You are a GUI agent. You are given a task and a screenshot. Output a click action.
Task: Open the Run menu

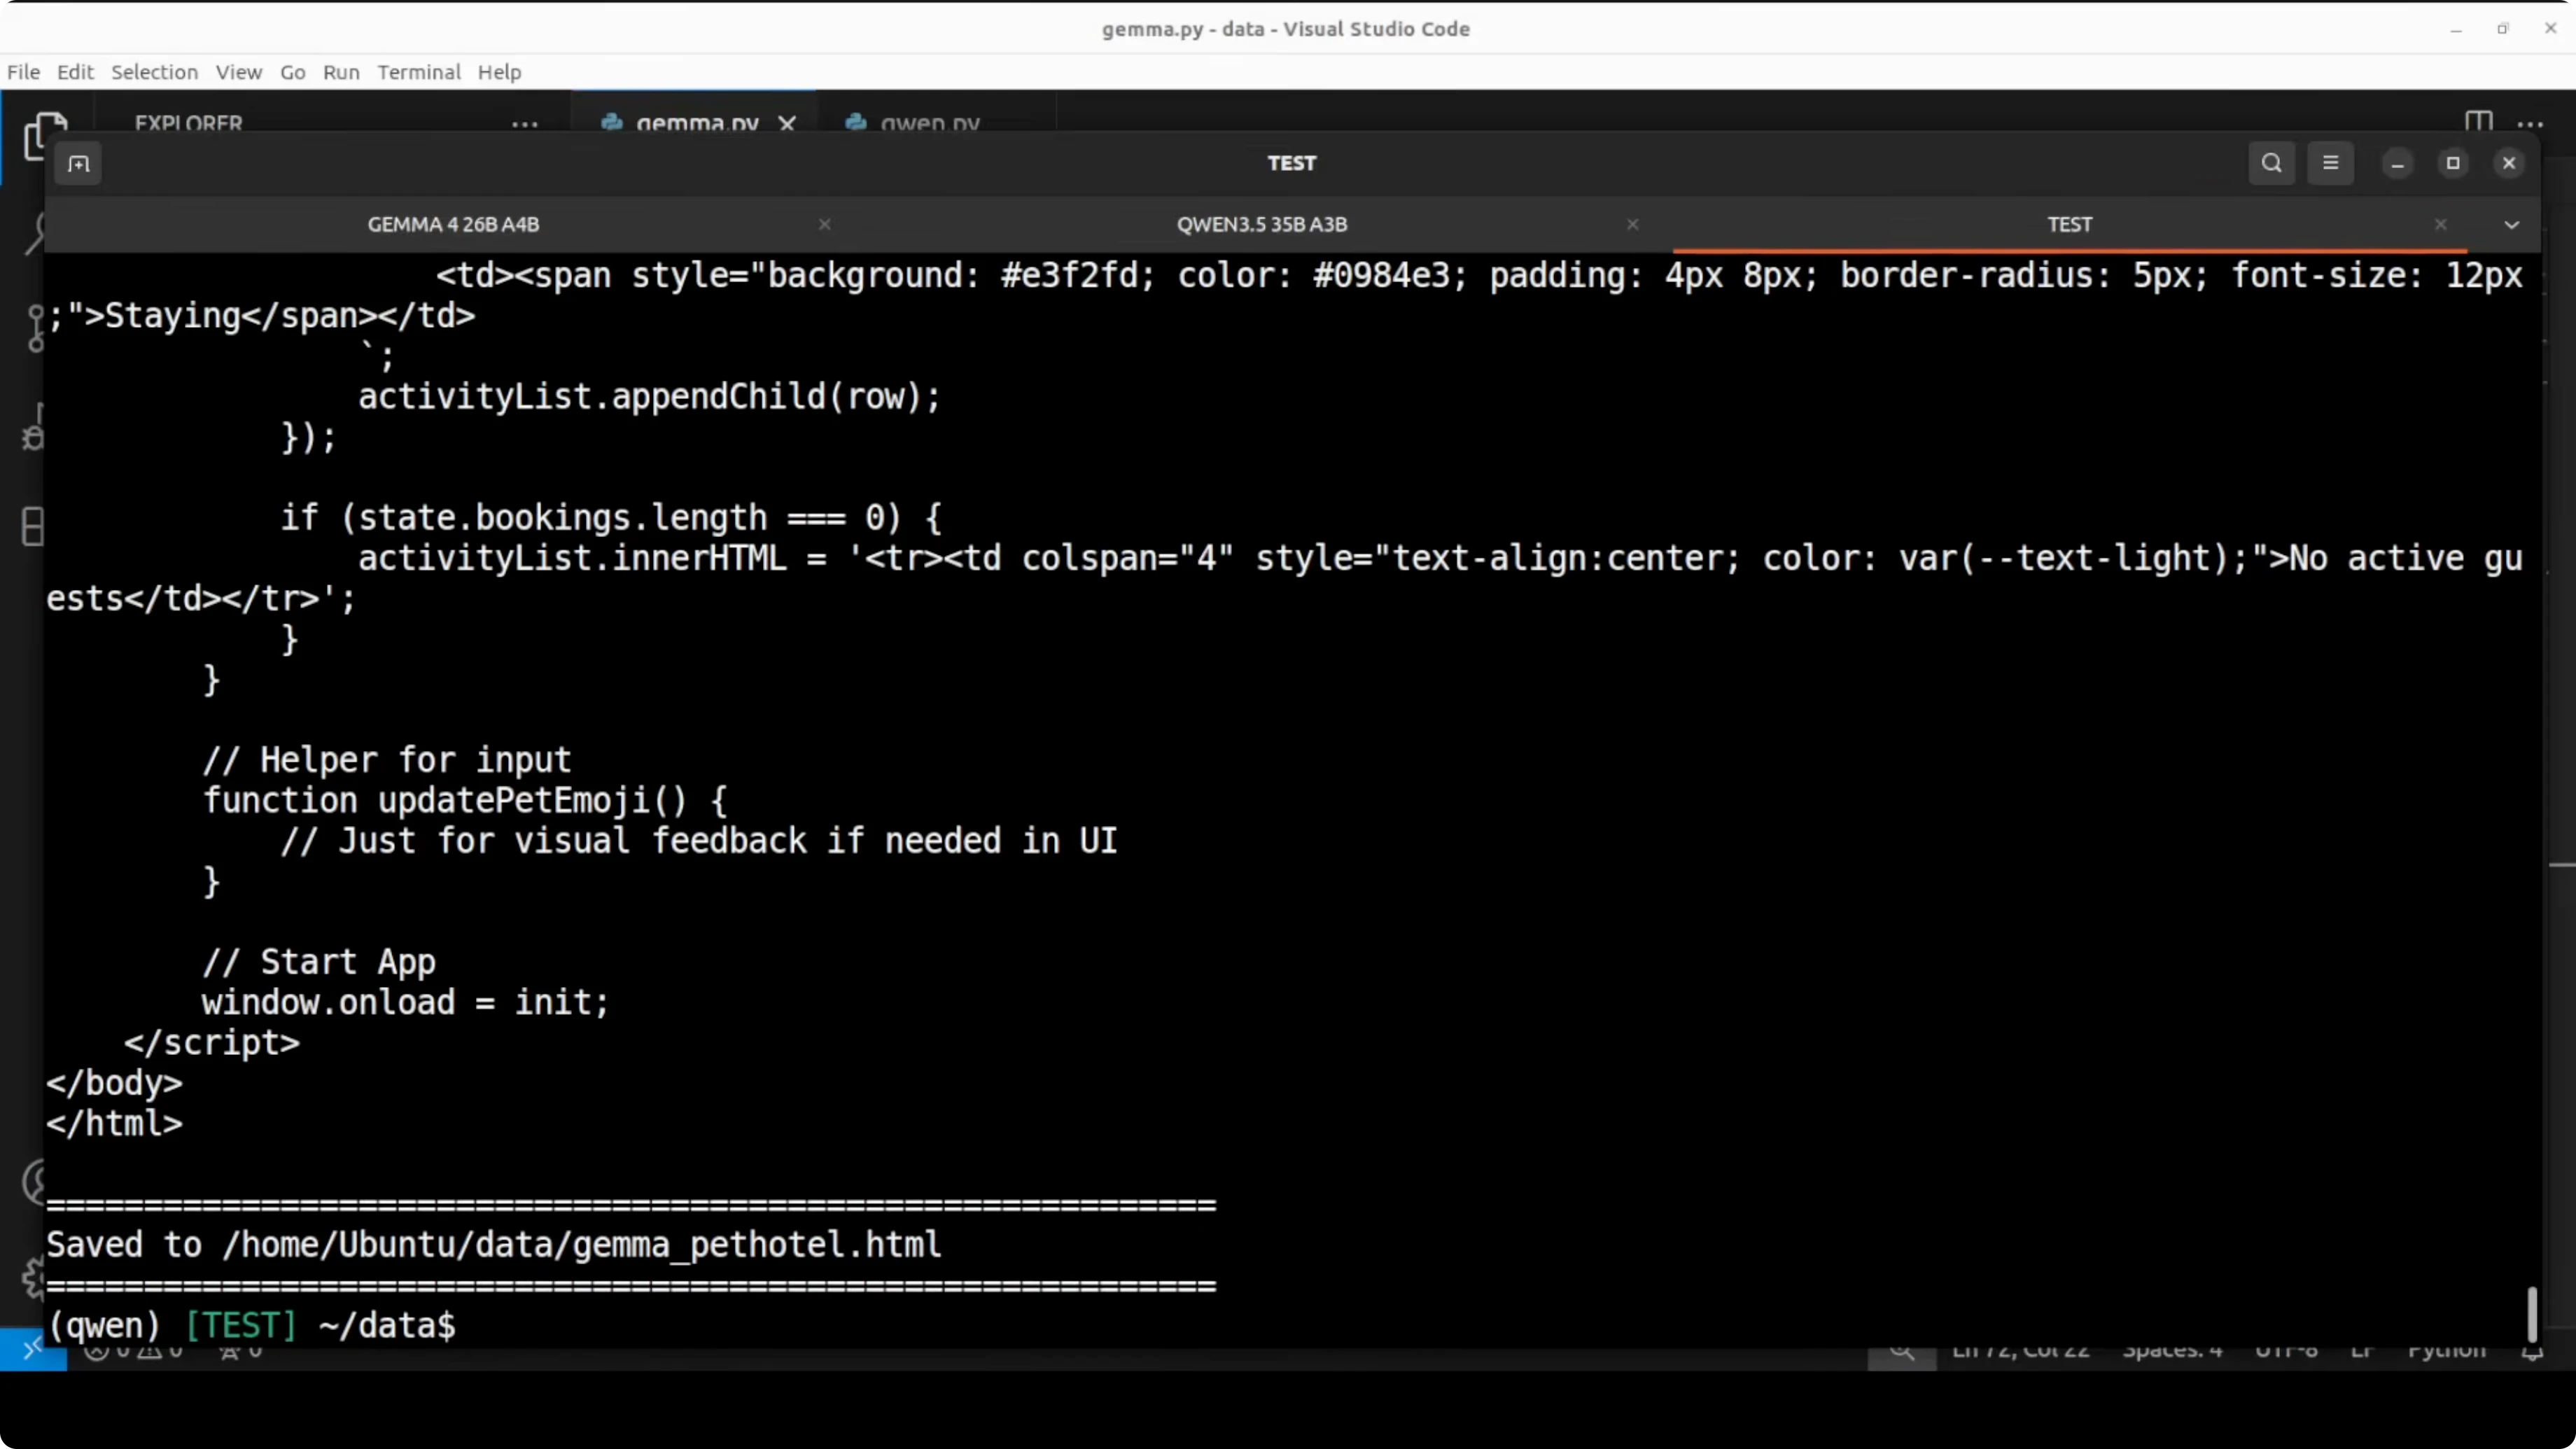[340, 72]
